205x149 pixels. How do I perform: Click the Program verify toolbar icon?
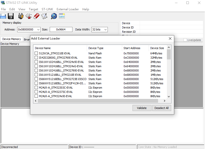click(x=44, y=16)
